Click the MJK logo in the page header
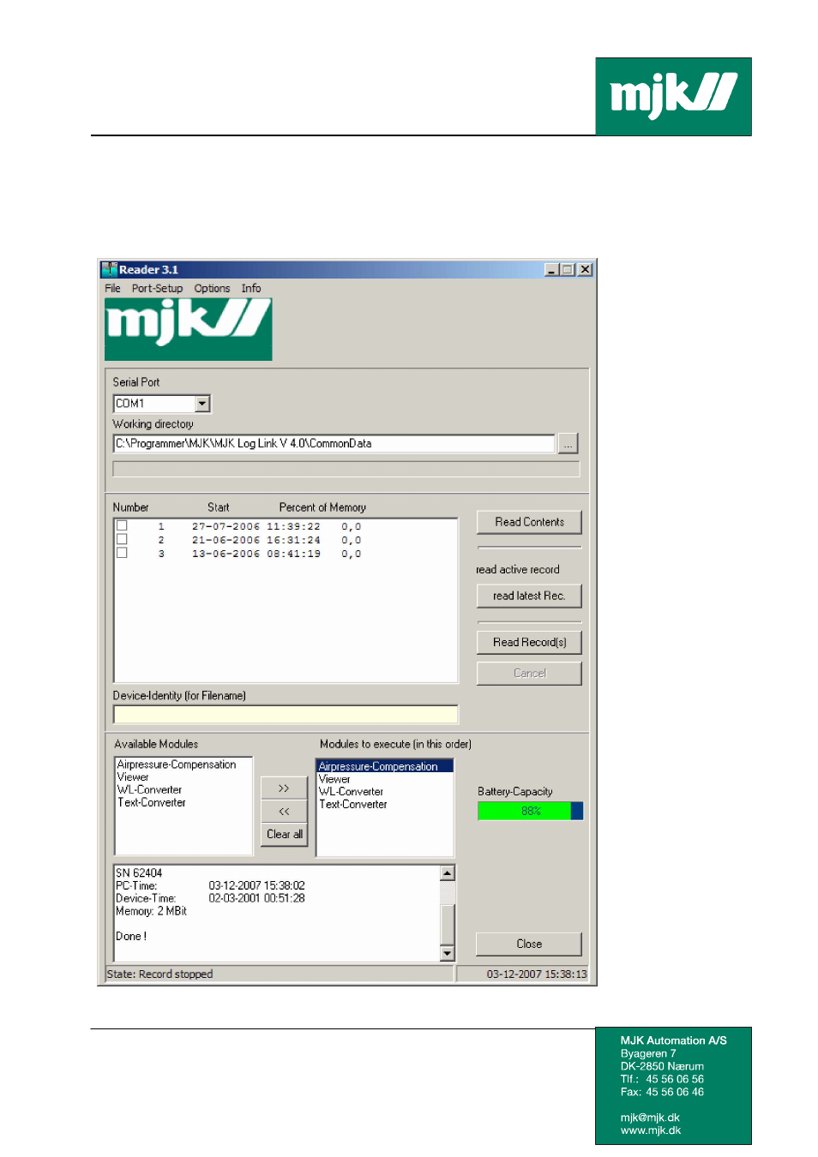Viewport: 818px width, 1157px height. (x=673, y=96)
